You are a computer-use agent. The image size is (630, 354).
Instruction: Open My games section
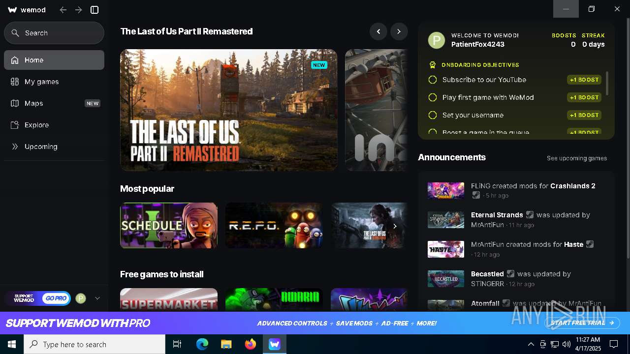click(54, 82)
